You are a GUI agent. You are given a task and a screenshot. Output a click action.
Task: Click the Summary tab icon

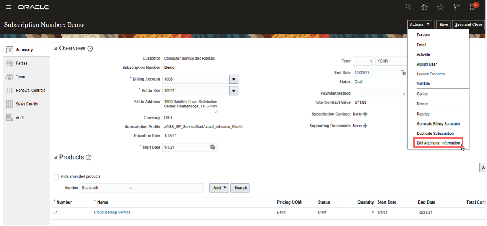pyautogui.click(x=10, y=50)
